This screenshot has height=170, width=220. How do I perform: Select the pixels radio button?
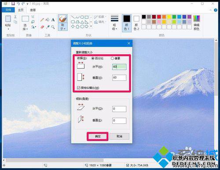[x=112, y=58]
